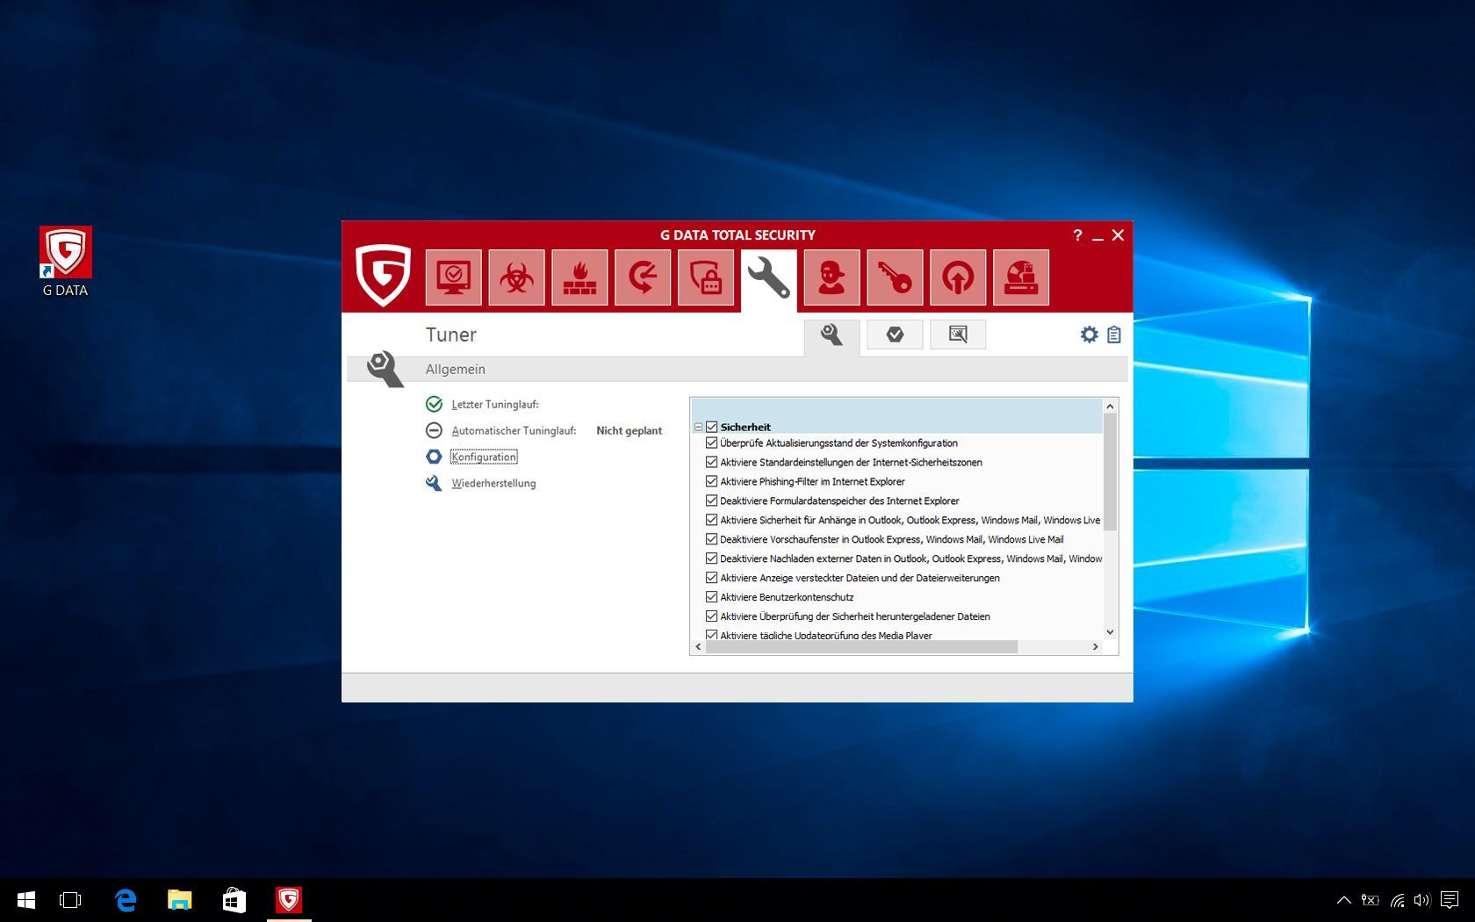The image size is (1475, 922).
Task: Click the G DATA shield logo in header
Action: click(383, 276)
